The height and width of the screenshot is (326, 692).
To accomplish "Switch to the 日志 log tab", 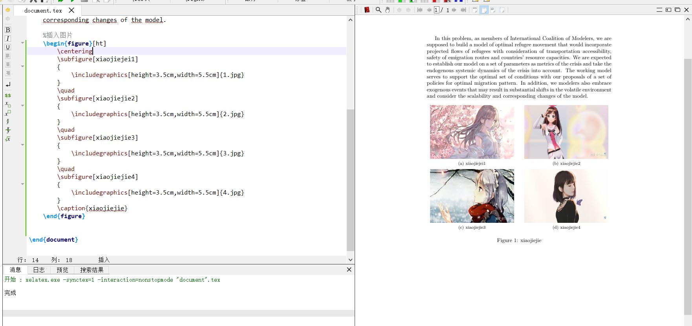I will 39,270.
